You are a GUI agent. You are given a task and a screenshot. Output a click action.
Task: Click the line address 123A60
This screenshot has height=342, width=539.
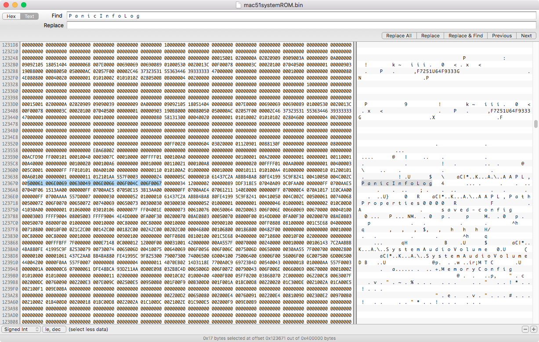tap(10, 302)
